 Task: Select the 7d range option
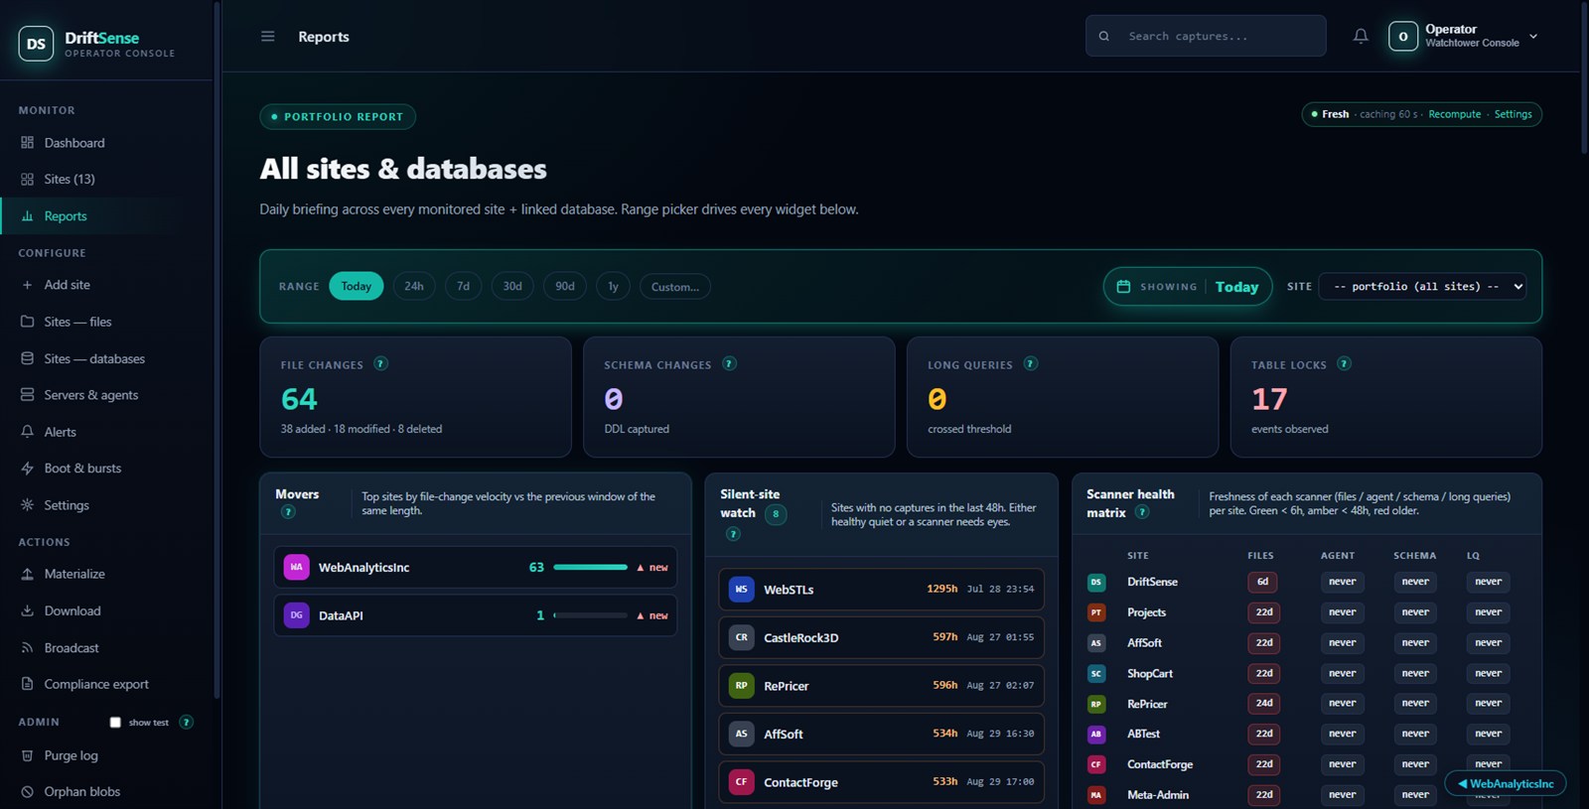463,286
